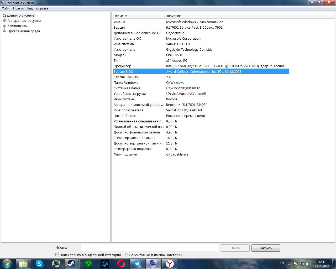The height and width of the screenshot is (269, 336).
Task: Expand the Аппаратные ресурсы node
Action: tap(4, 21)
